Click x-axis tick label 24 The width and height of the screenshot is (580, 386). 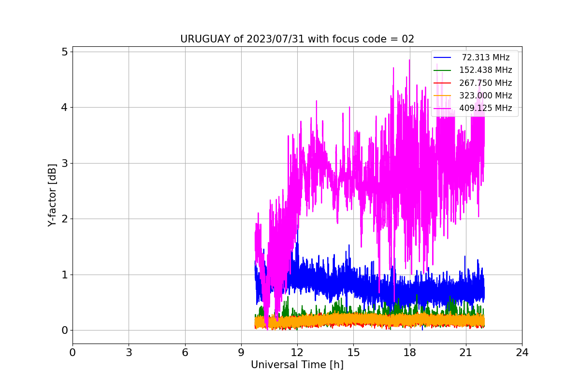pyautogui.click(x=522, y=353)
